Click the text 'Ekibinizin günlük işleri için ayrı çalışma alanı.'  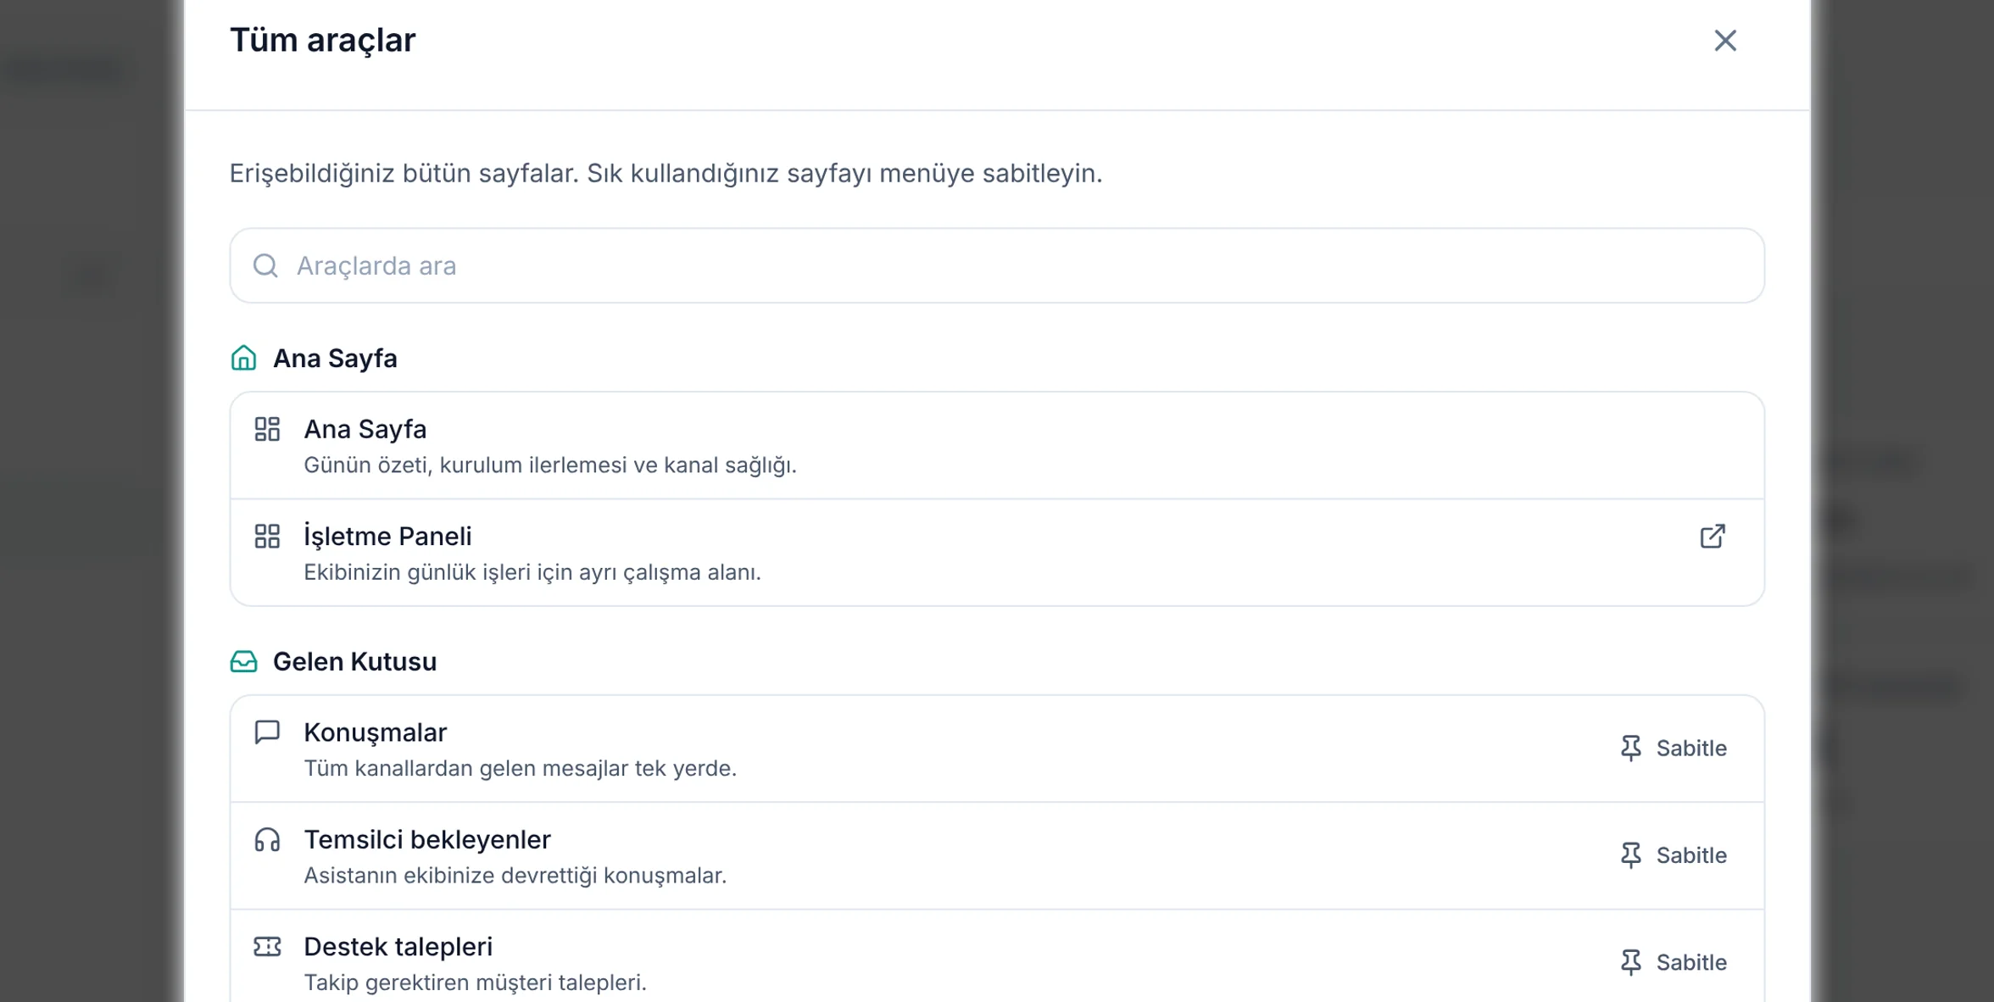532,572
